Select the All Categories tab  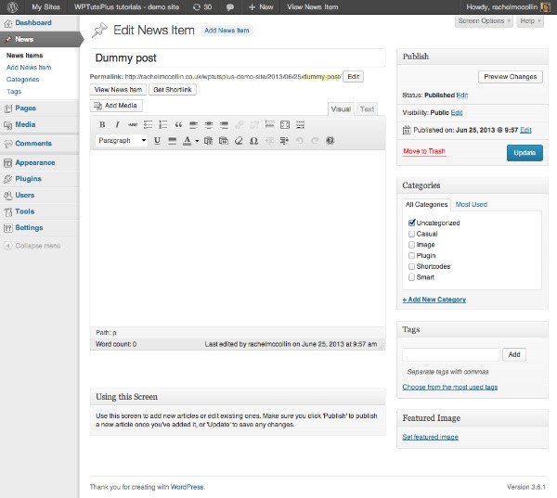click(426, 204)
